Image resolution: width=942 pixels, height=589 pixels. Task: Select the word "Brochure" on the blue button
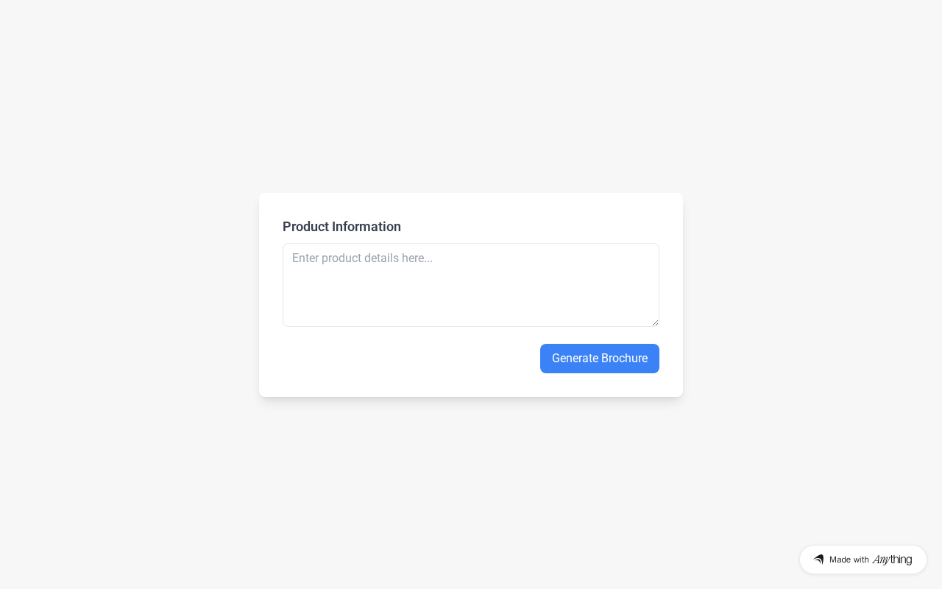(624, 359)
